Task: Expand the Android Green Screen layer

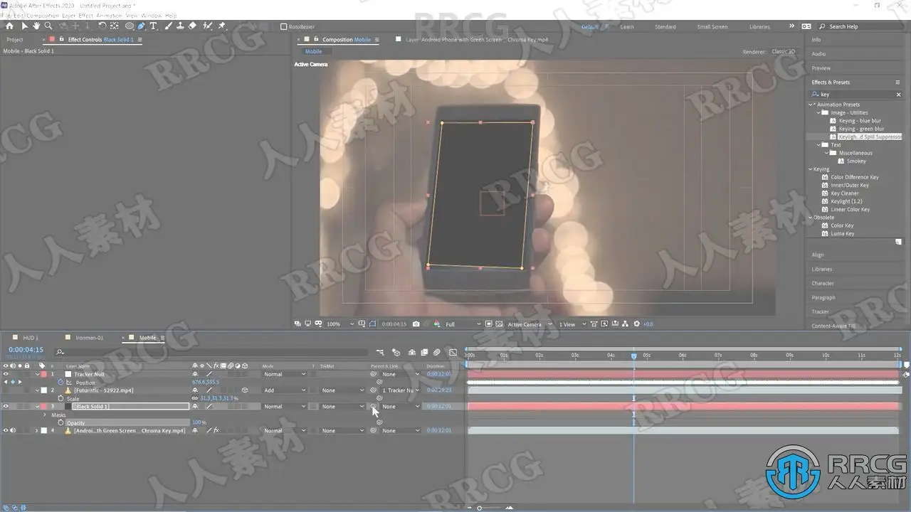Action: (x=37, y=430)
